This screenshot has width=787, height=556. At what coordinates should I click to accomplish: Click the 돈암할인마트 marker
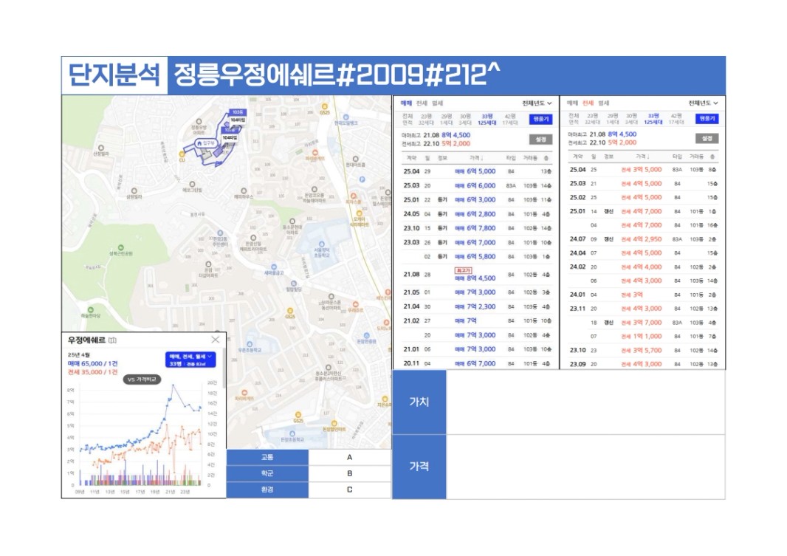click(334, 426)
